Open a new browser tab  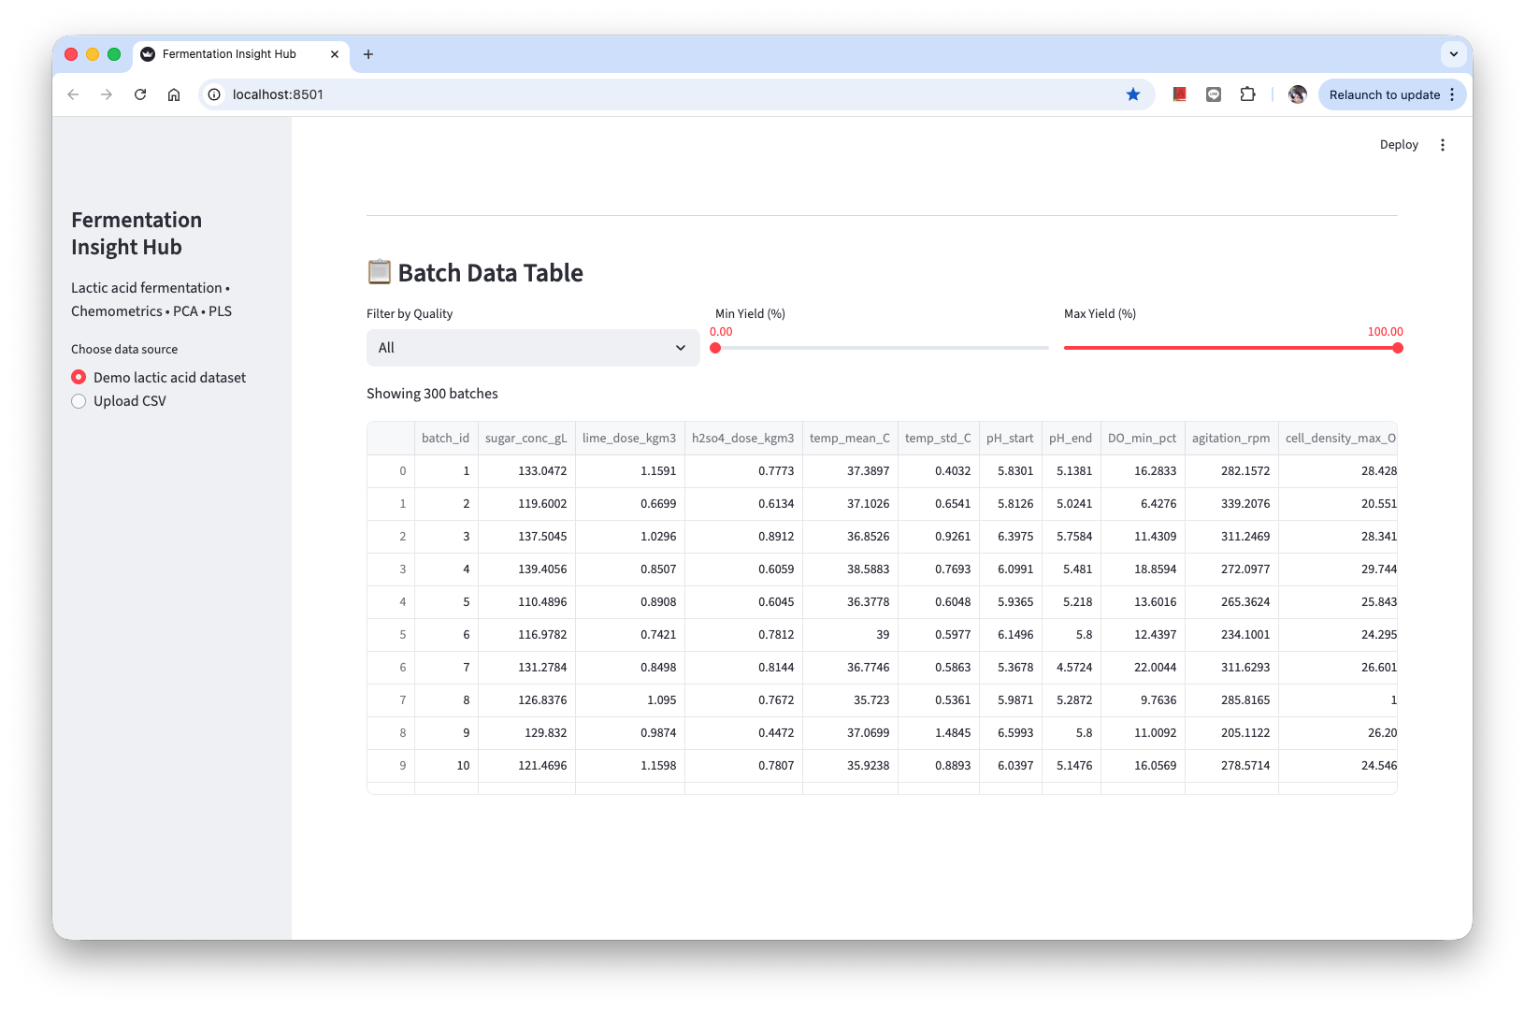tap(368, 54)
